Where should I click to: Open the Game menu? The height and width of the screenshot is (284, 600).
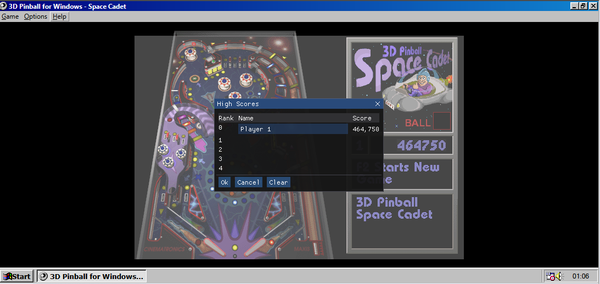click(10, 16)
